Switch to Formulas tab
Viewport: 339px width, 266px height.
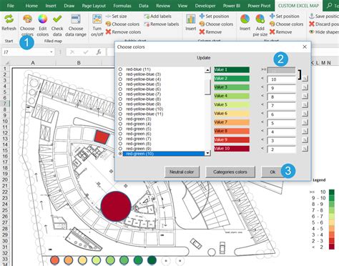[122, 6]
